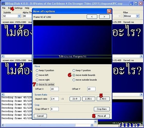Click the BDSup2Sub application icon in title bar

[3, 4]
